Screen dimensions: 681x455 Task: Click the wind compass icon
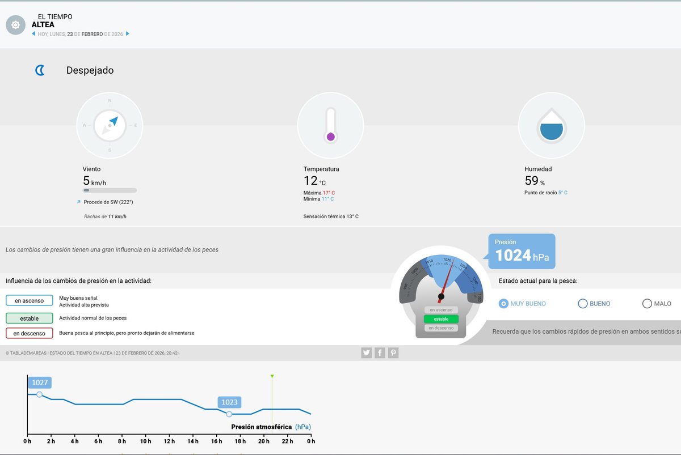point(110,125)
